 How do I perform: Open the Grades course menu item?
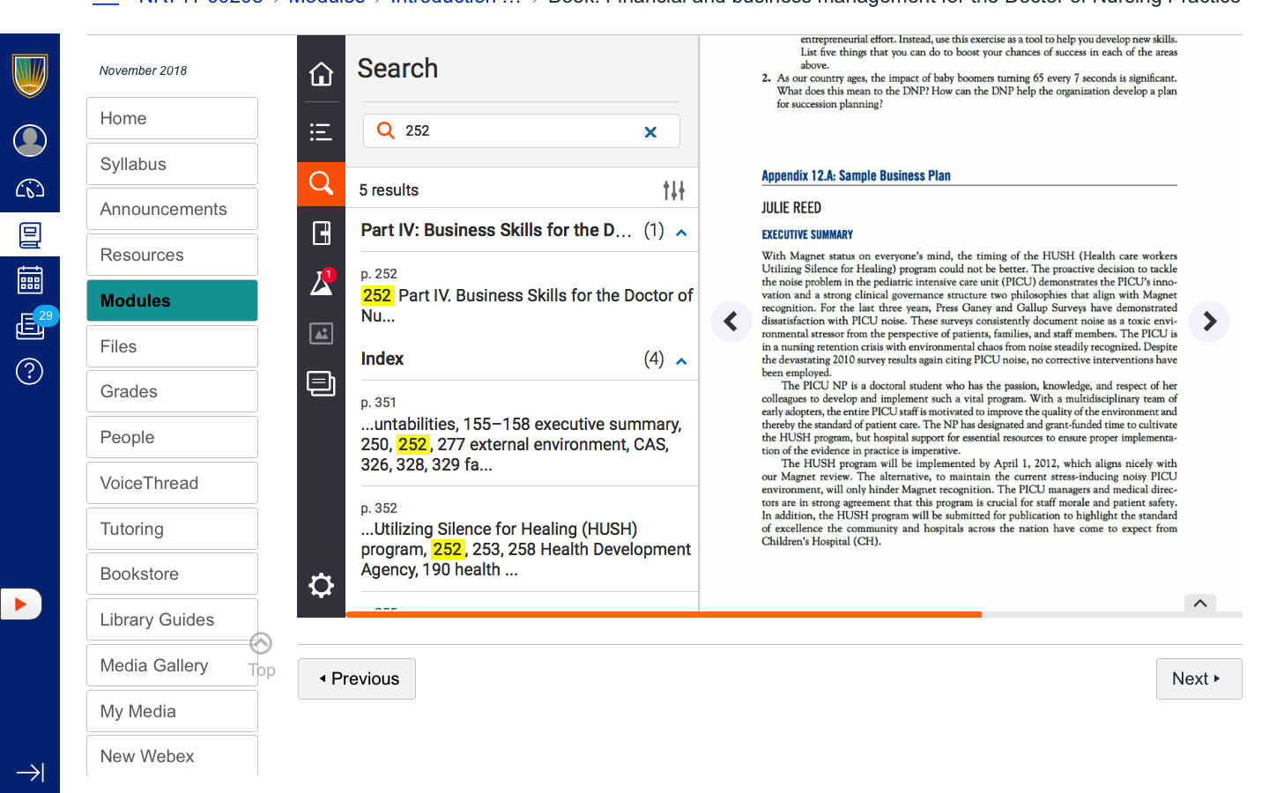coord(172,391)
